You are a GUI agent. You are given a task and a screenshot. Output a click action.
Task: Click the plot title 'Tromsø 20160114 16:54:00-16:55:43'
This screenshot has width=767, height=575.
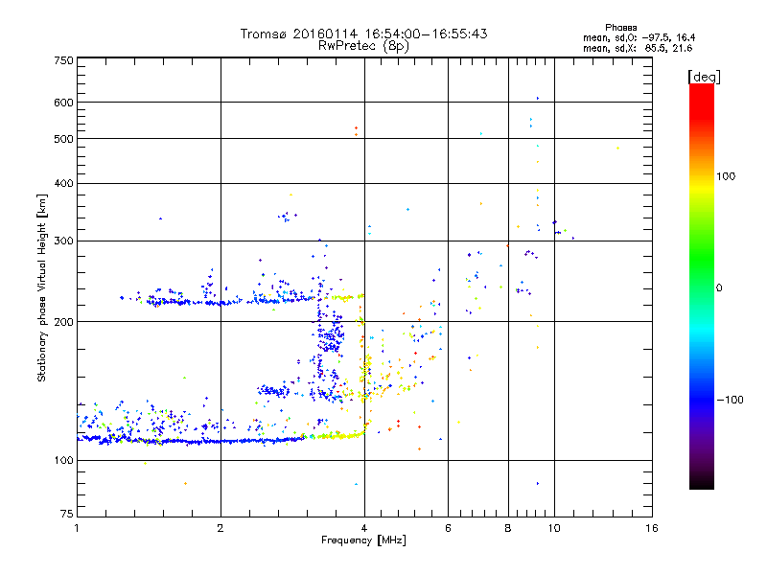tap(363, 34)
